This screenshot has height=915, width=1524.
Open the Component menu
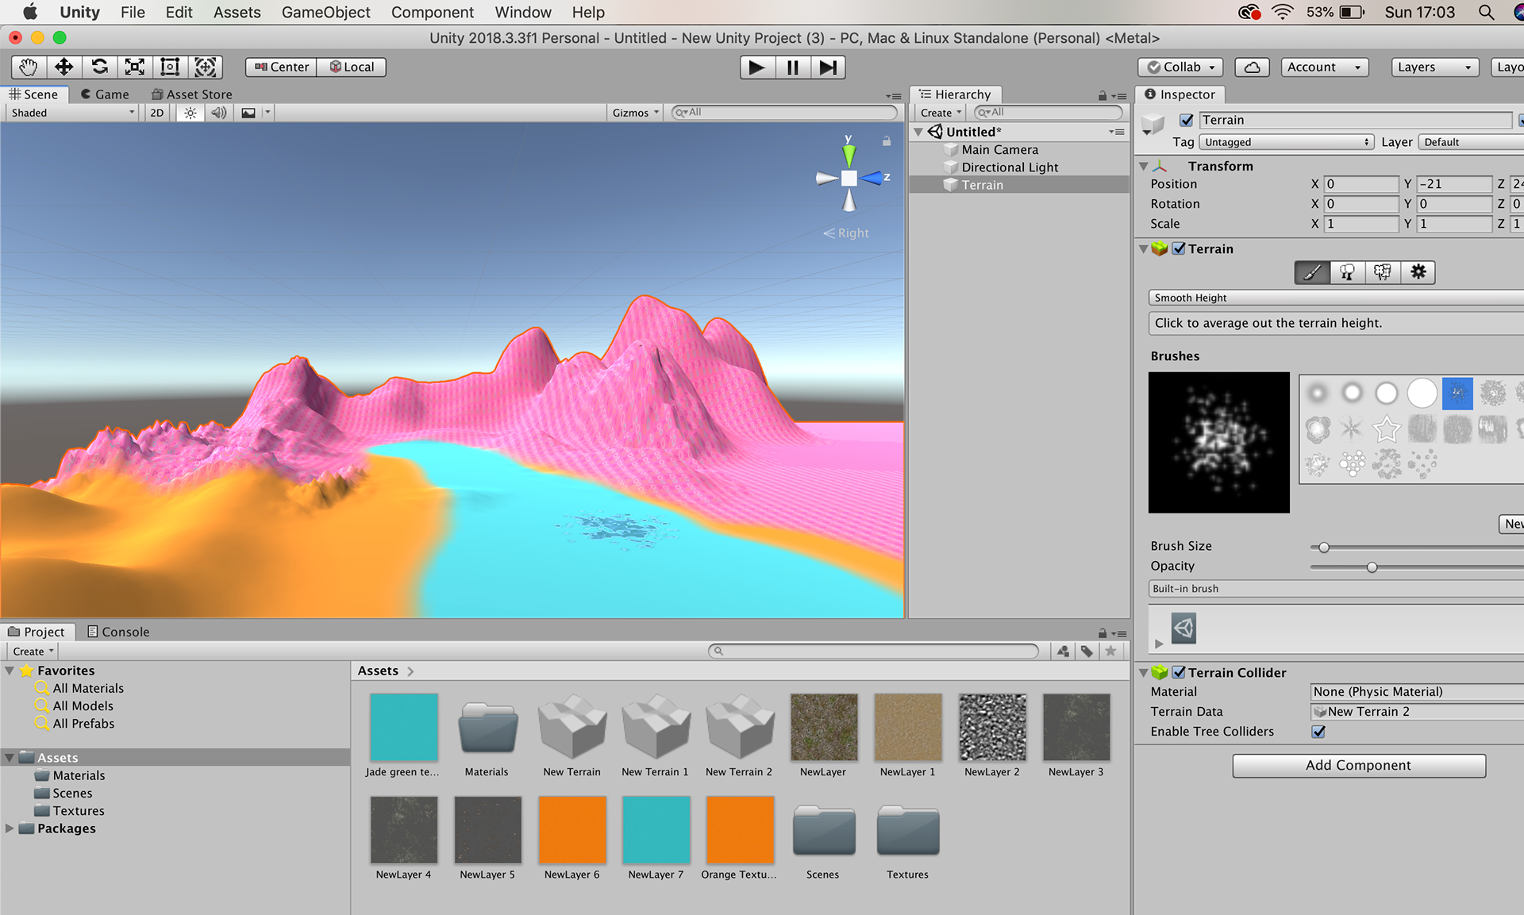(433, 12)
